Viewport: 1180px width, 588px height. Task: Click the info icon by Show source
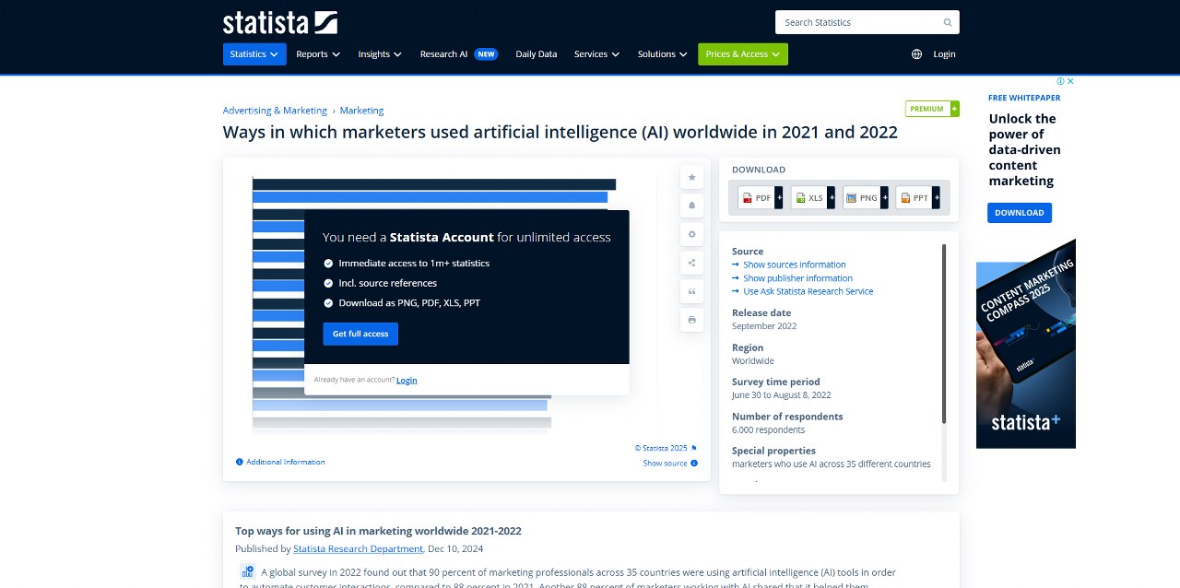click(694, 464)
